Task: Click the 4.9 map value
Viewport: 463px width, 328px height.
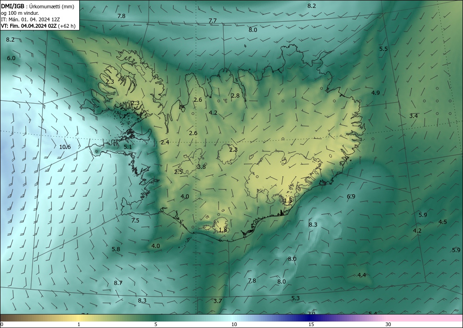Action: (x=375, y=93)
